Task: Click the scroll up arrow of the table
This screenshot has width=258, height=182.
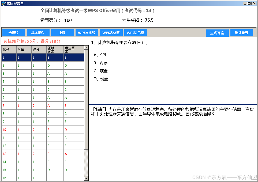Action: click(86, 48)
